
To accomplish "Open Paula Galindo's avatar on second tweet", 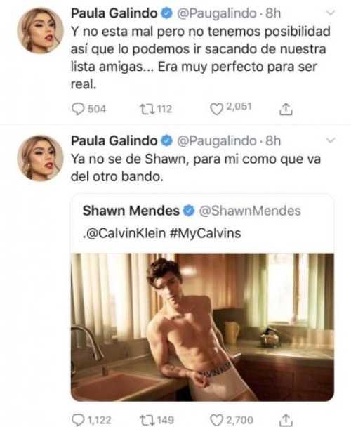I will click(x=40, y=158).
